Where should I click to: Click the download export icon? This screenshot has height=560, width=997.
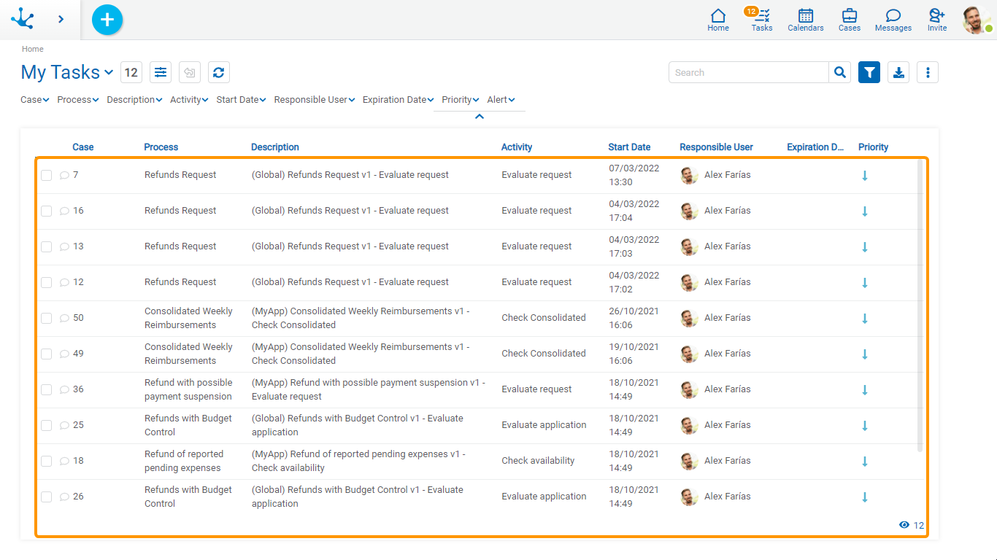(898, 72)
